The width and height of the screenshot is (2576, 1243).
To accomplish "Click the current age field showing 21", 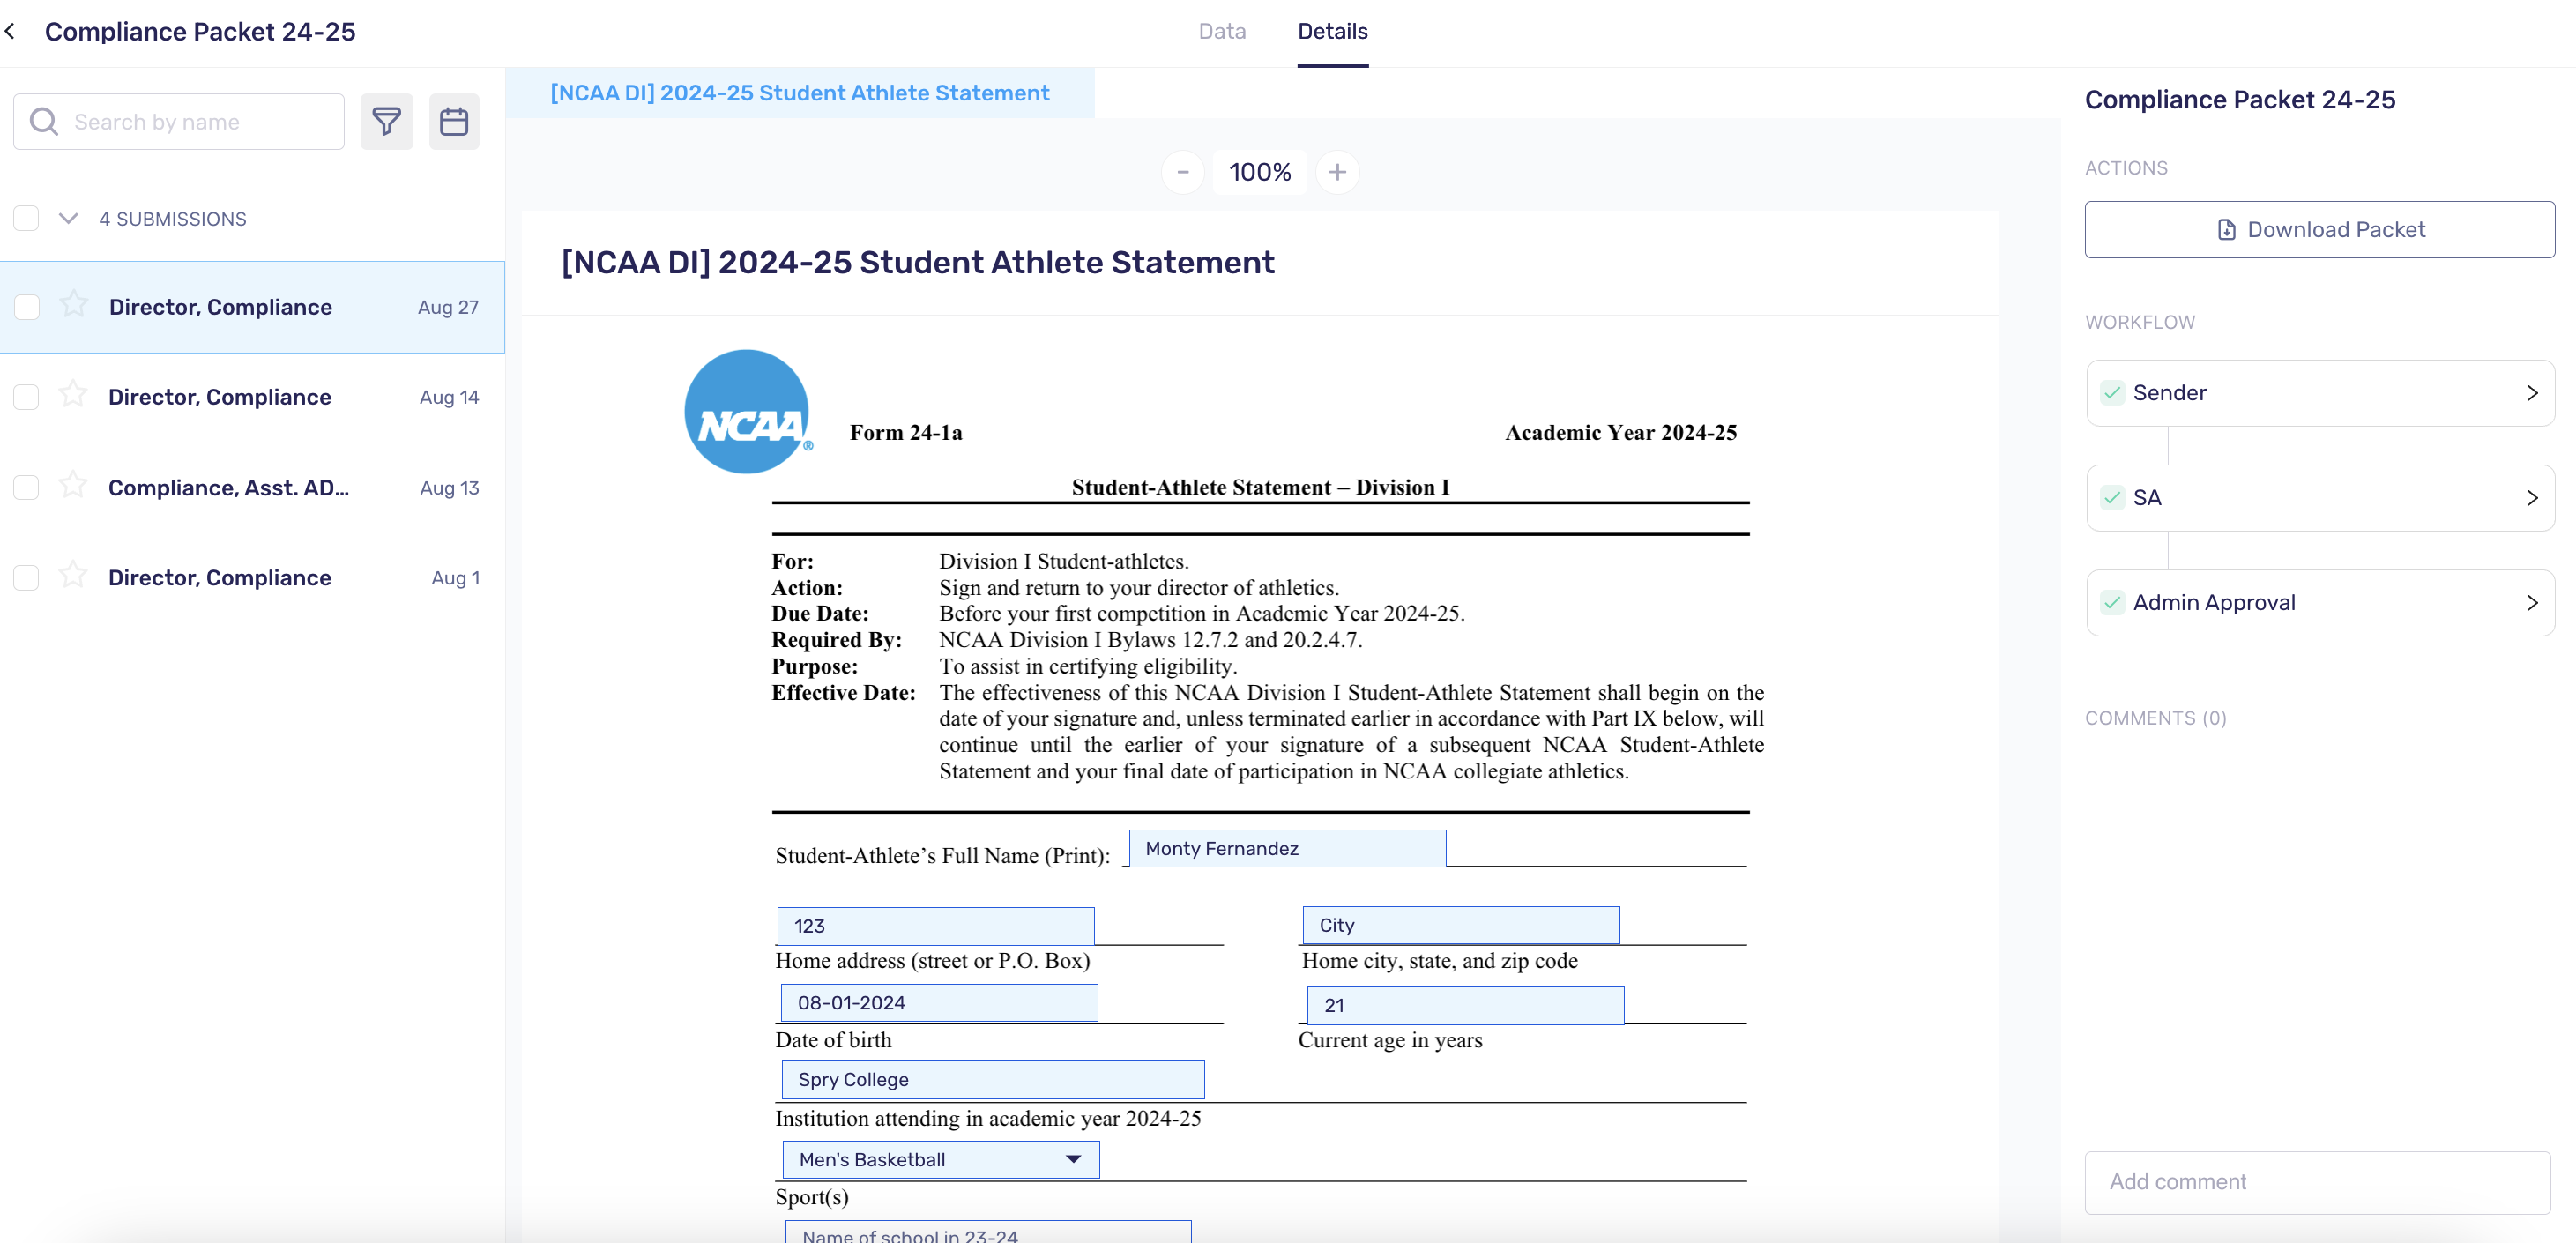I will (1465, 1005).
